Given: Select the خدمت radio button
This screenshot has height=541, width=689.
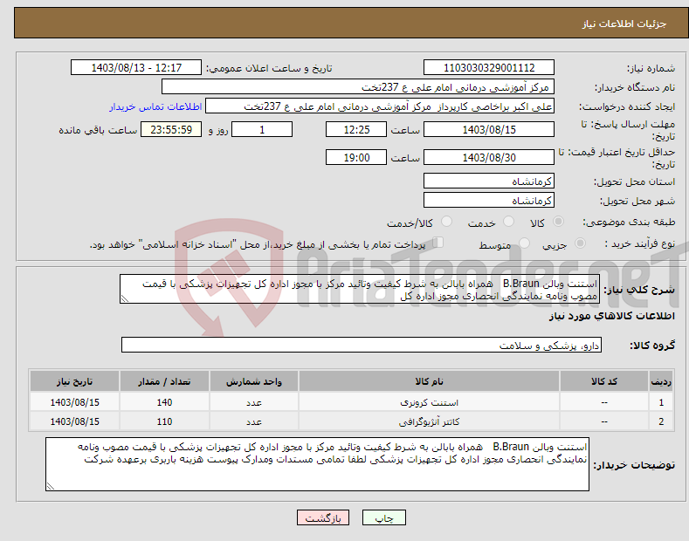Looking at the screenshot, I should coord(508,222).
